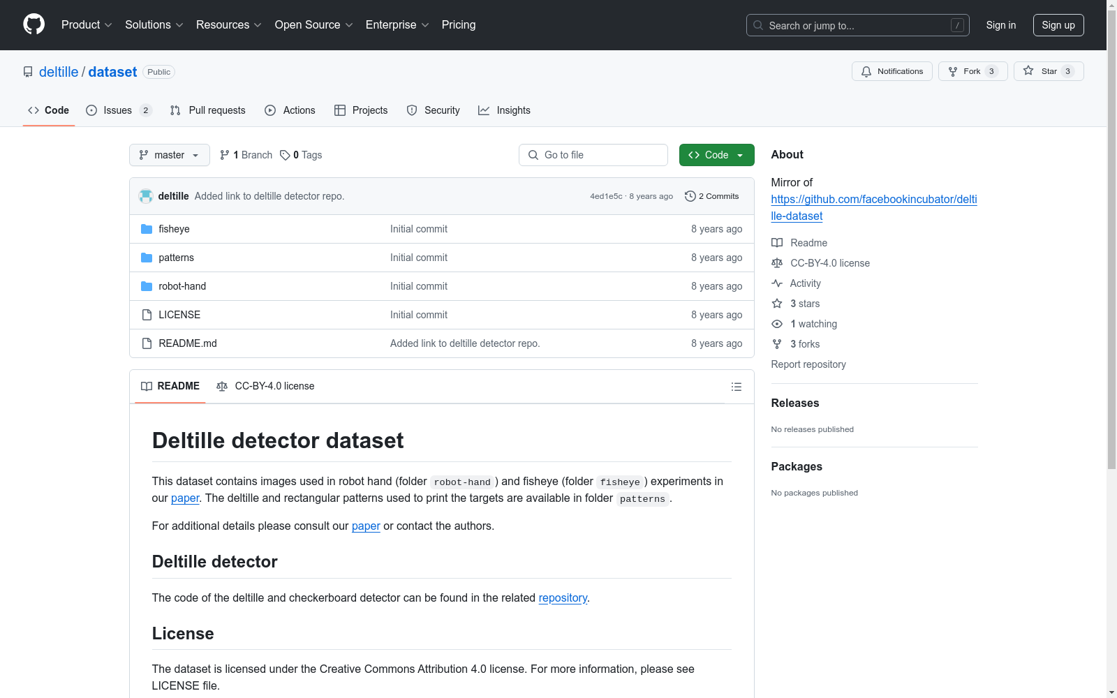Expand the Open Source menu
This screenshot has width=1117, height=698.
[313, 25]
